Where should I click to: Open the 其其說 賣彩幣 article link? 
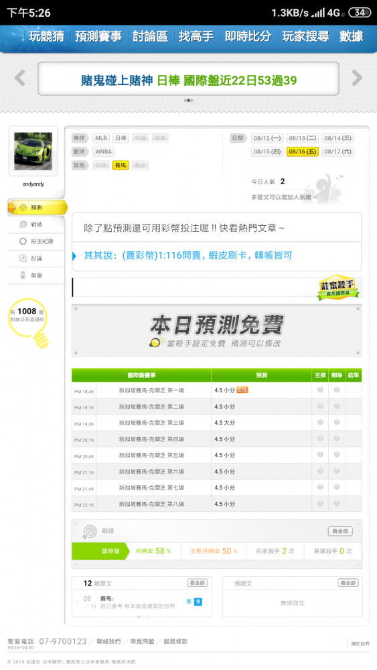point(188,255)
